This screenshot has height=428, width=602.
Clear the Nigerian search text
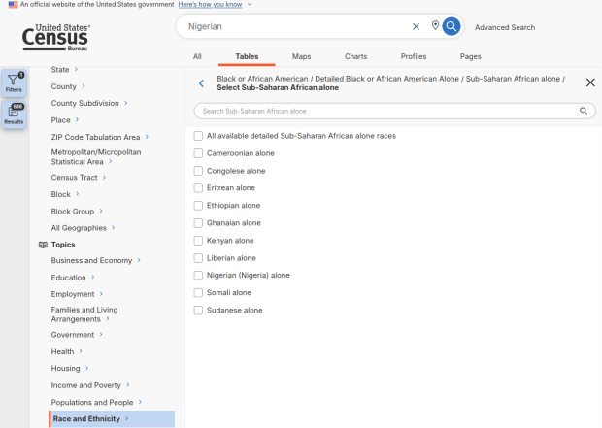416,26
